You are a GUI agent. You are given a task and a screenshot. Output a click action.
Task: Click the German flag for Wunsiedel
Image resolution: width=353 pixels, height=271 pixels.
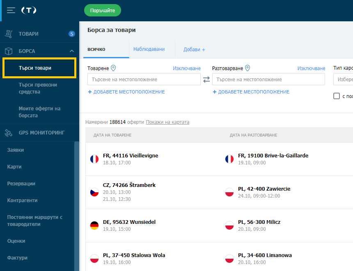point(94,225)
